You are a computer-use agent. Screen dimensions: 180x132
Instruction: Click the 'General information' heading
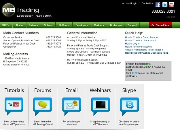[x=82, y=33]
